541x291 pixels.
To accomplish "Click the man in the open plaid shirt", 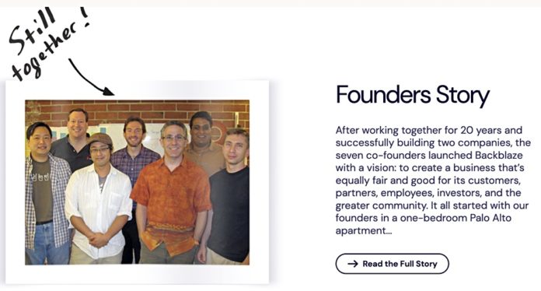I will (x=45, y=193).
